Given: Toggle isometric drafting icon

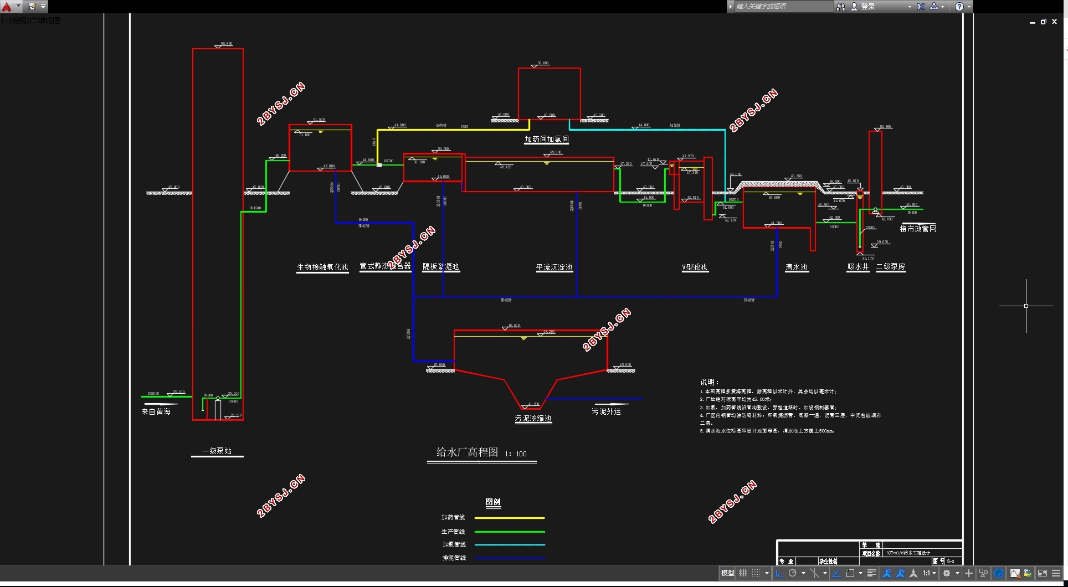Looking at the screenshot, I should pos(814,573).
